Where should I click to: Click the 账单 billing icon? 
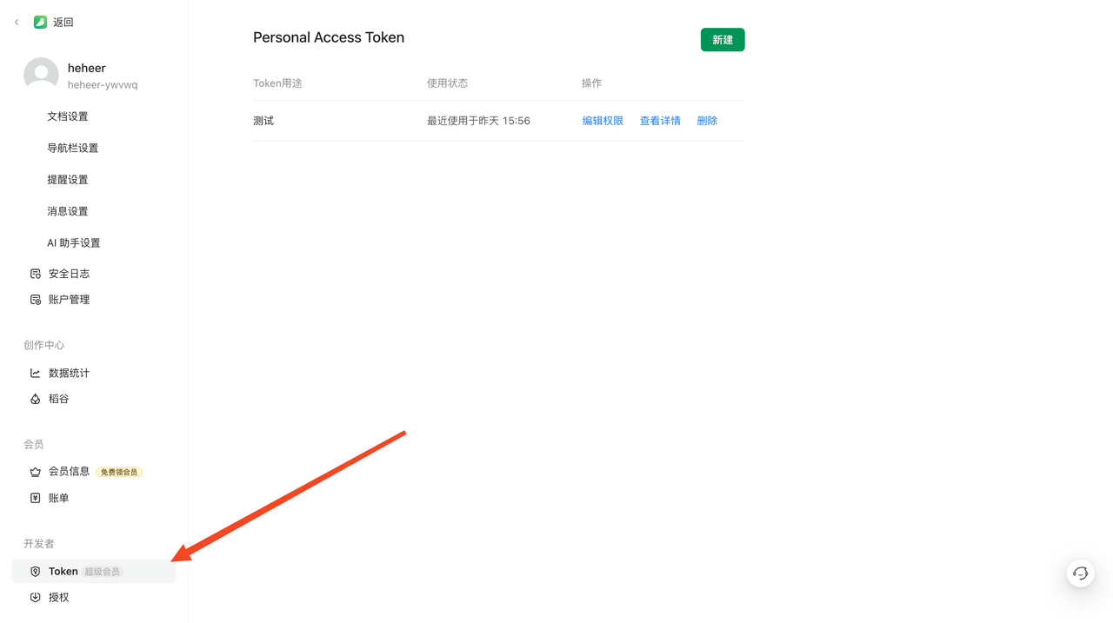tap(36, 499)
